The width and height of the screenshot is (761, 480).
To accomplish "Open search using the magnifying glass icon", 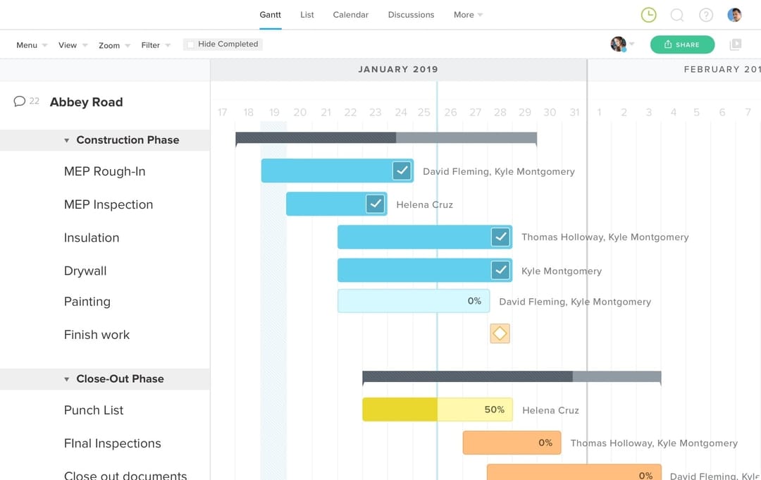I will (x=677, y=14).
